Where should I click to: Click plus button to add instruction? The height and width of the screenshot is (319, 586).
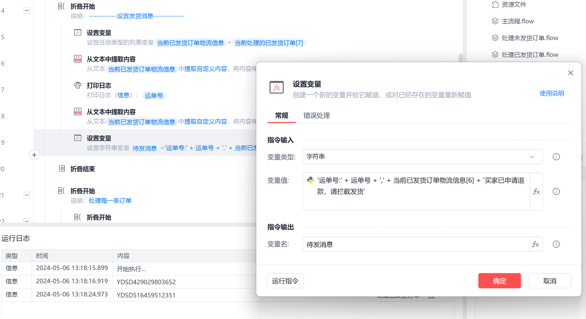[34, 155]
